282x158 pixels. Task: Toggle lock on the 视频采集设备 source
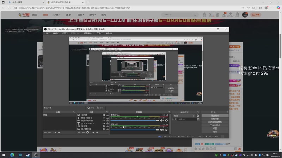tap(108, 121)
